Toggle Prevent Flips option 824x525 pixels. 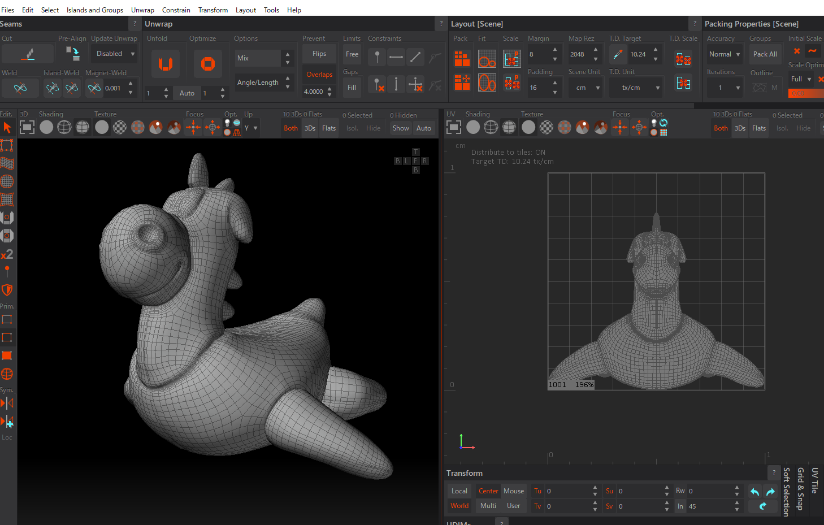point(319,54)
